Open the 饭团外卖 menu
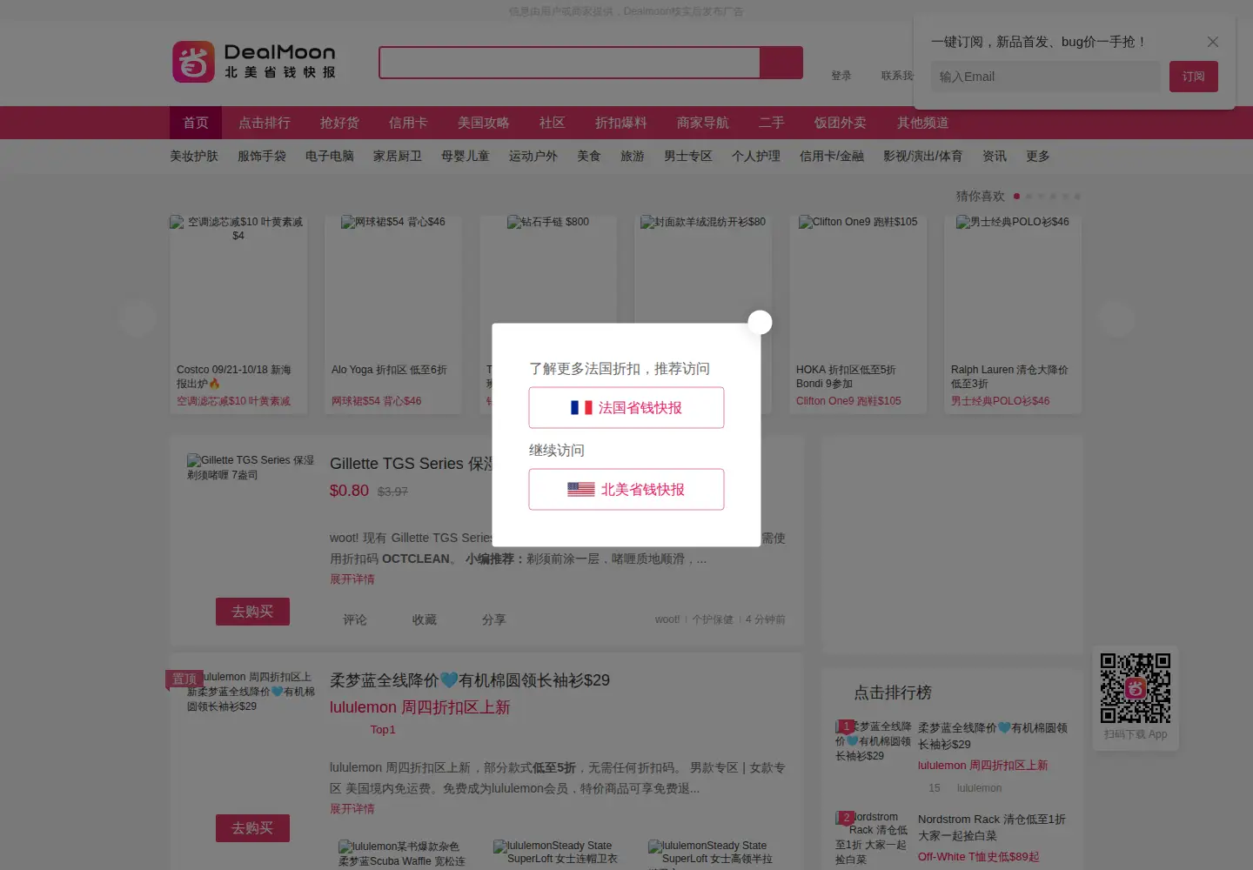1253x870 pixels. point(841,123)
